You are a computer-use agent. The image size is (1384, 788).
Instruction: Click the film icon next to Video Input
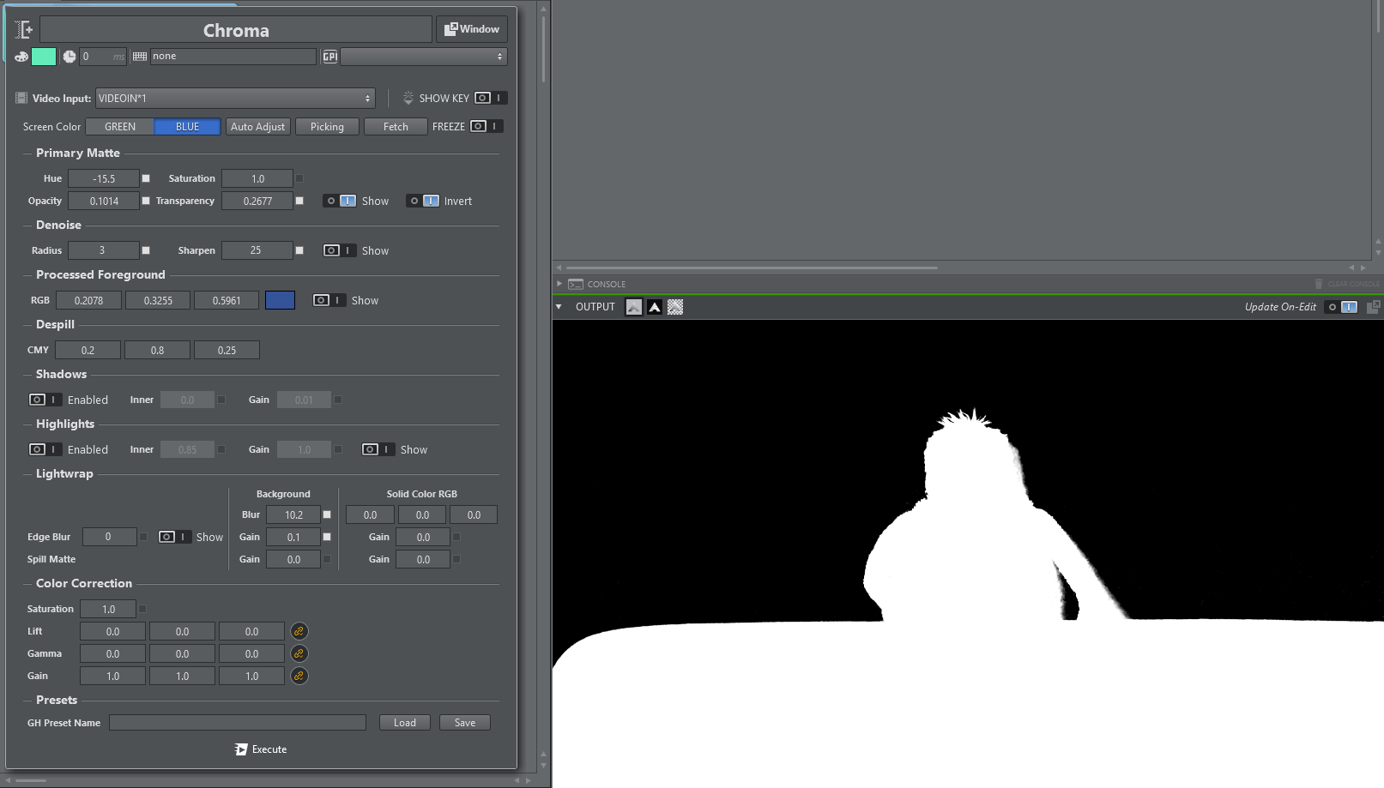coord(21,99)
